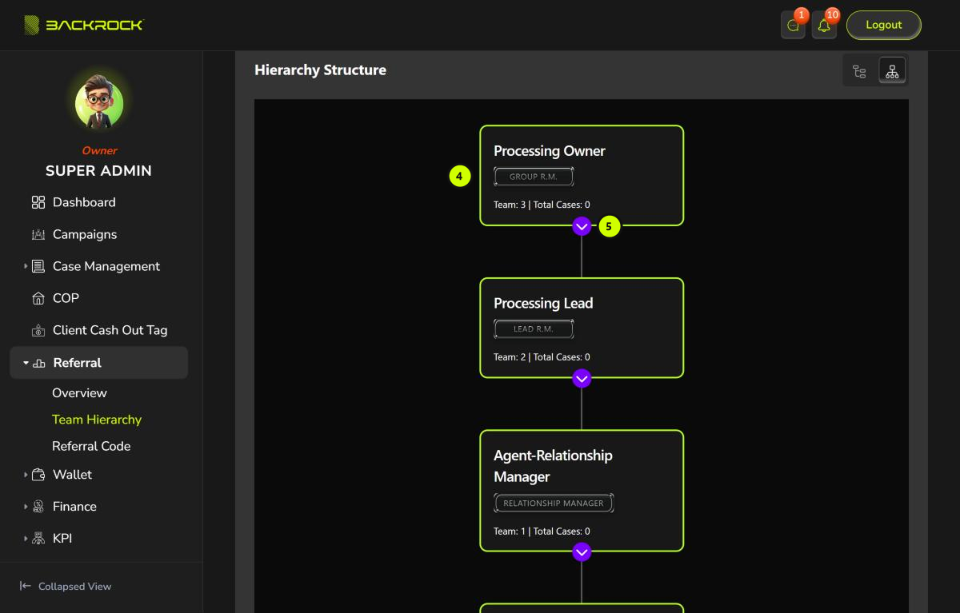960x613 pixels.
Task: Click the SUPER ADMIN name label
Action: pyautogui.click(x=98, y=171)
